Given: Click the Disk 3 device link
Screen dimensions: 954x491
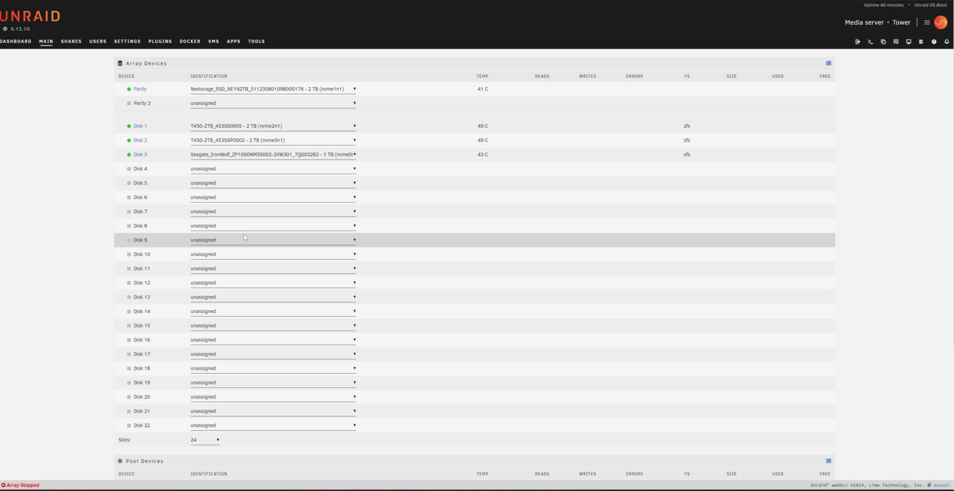Looking at the screenshot, I should coord(140,154).
